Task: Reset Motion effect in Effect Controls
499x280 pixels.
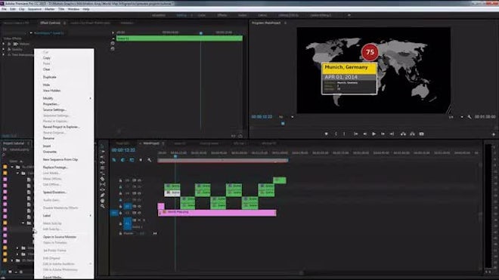Action: [113, 44]
